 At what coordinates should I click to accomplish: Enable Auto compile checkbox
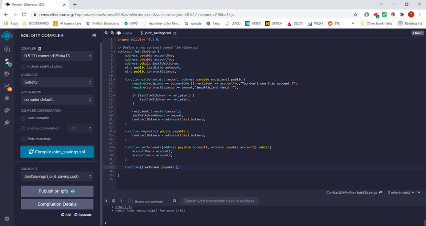(23, 118)
